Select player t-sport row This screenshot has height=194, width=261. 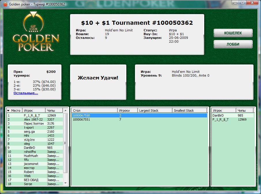[35, 128]
